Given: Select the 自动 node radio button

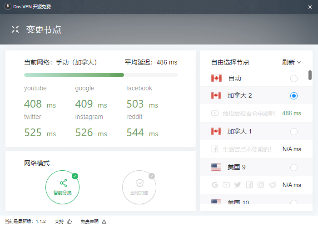Looking at the screenshot, I should pos(293,79).
